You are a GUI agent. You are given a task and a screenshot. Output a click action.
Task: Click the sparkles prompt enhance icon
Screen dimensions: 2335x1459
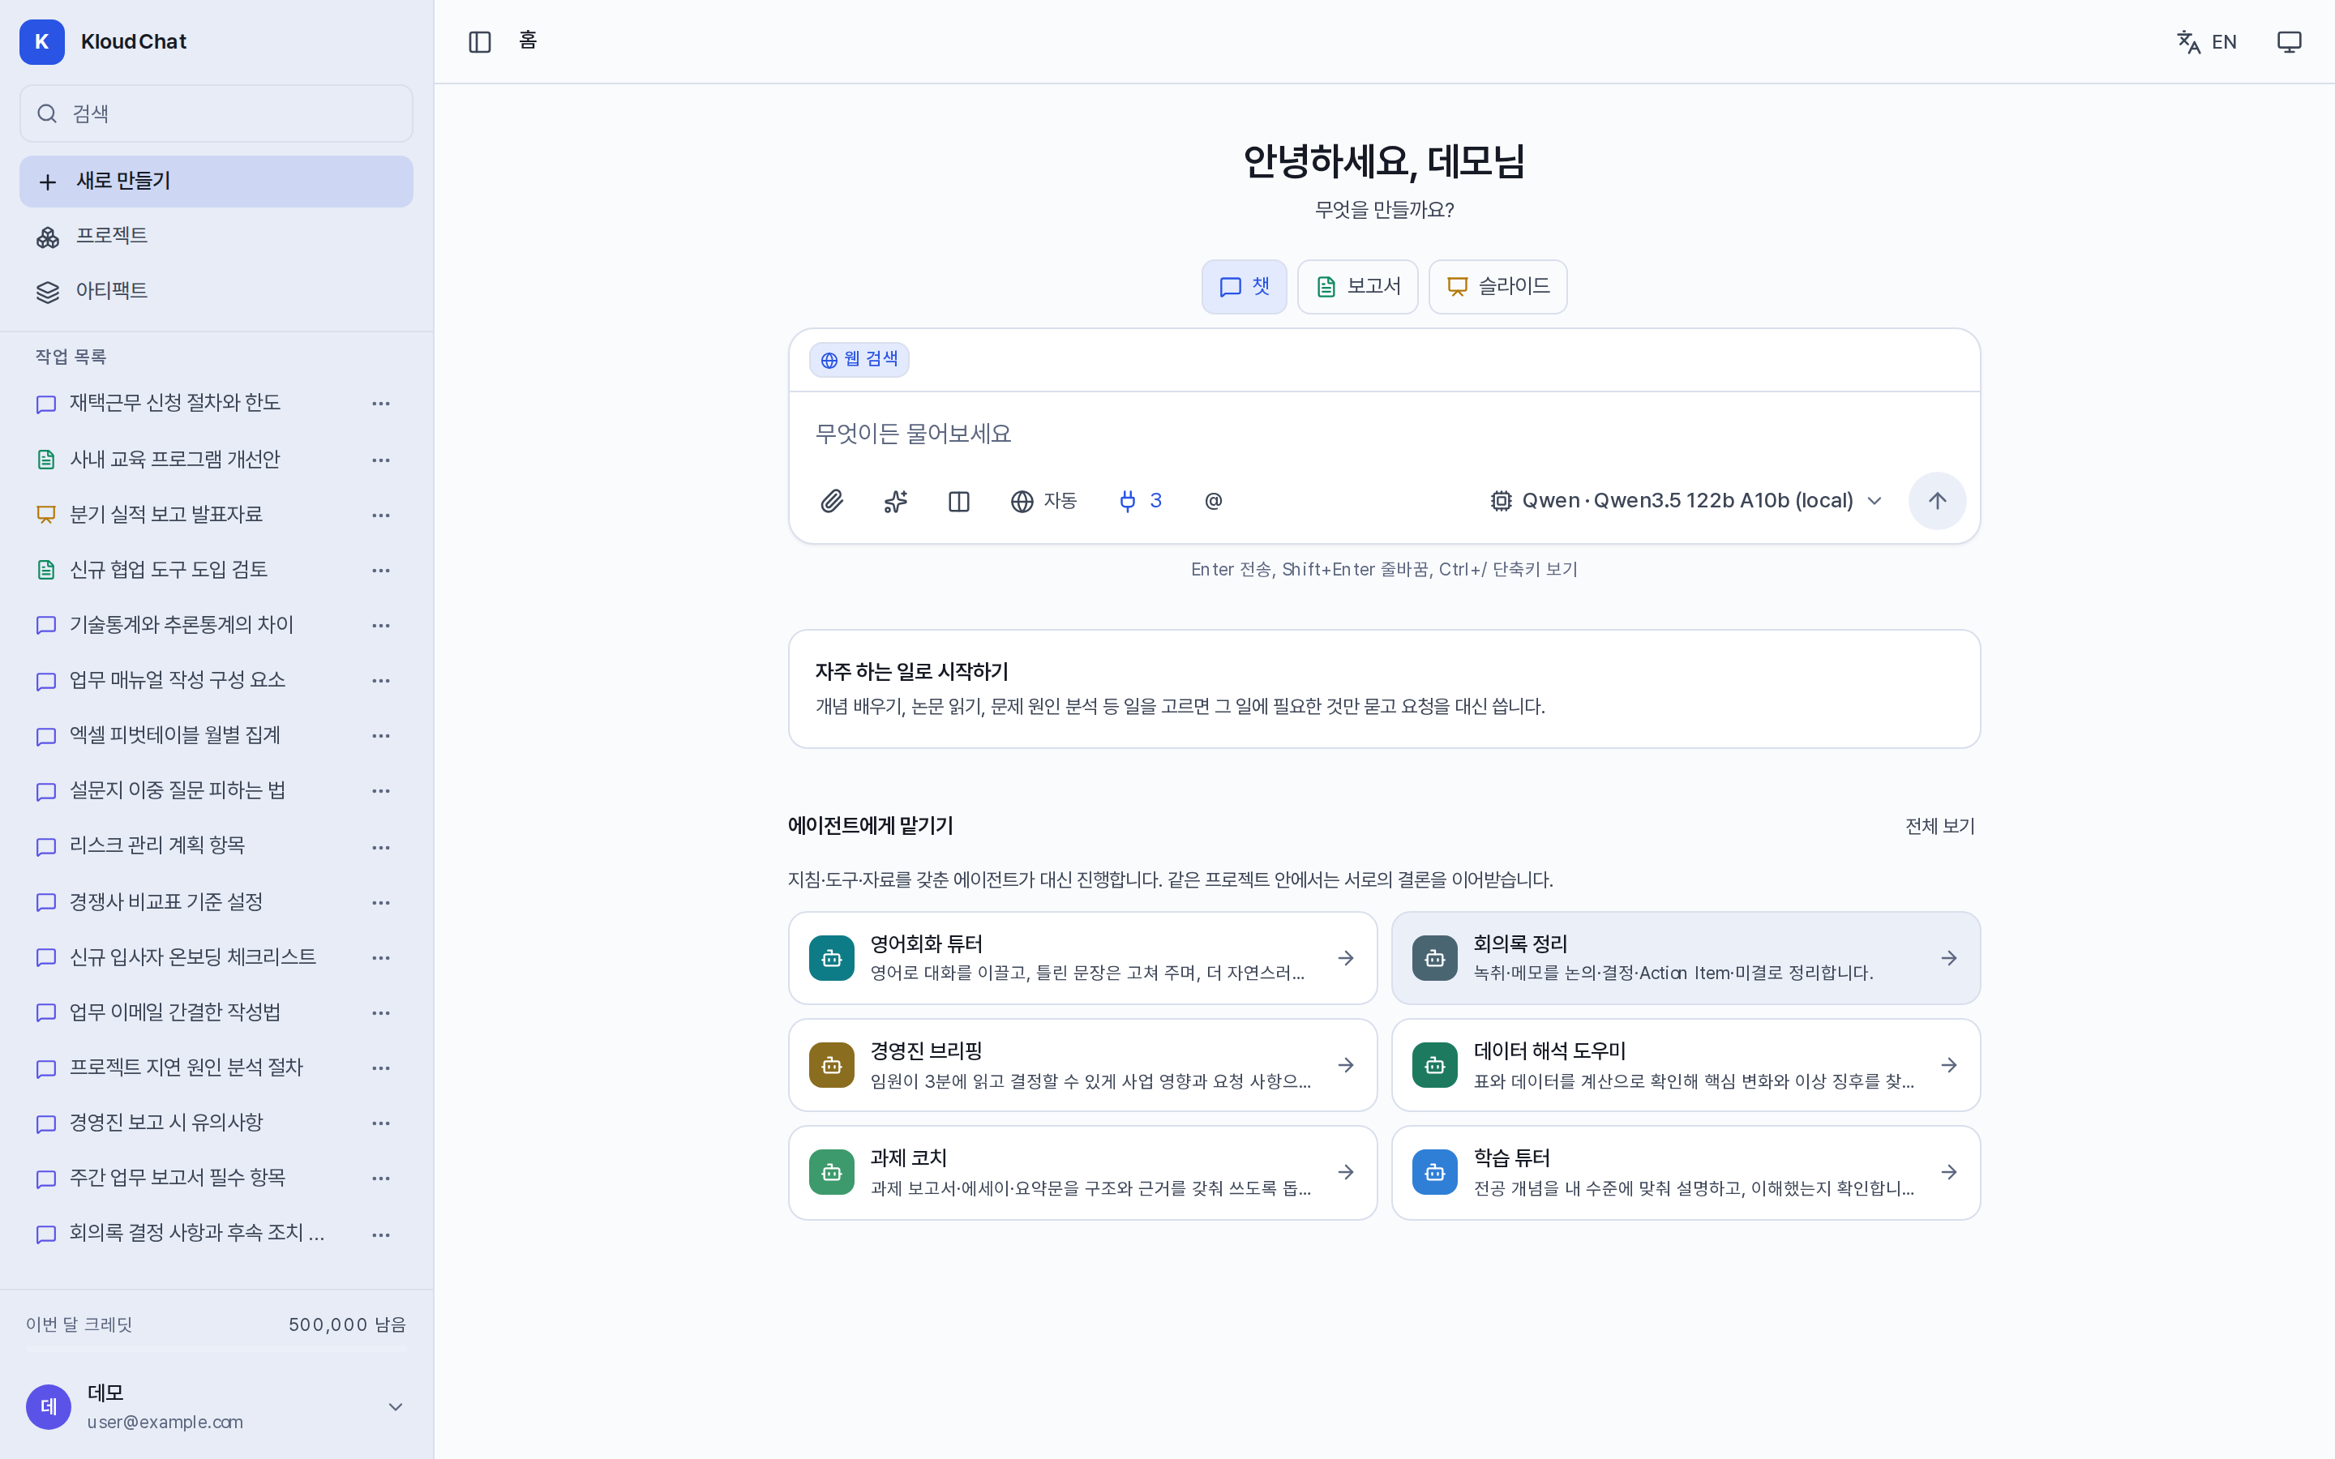tap(895, 501)
